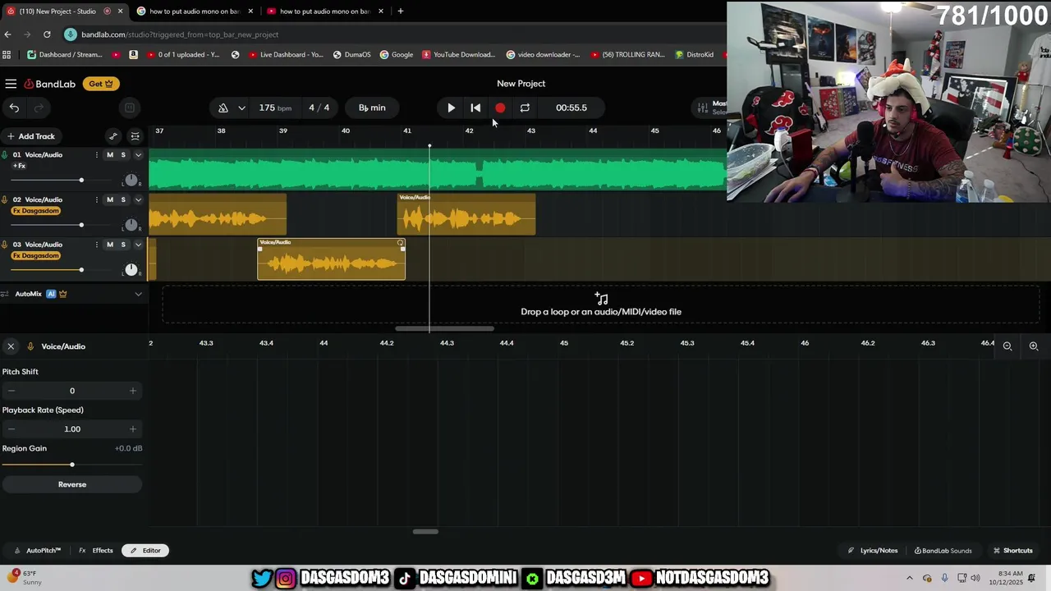Viewport: 1051px width, 591px height.
Task: Click the snap/fit tracks icon beside Add Track
Action: [135, 136]
